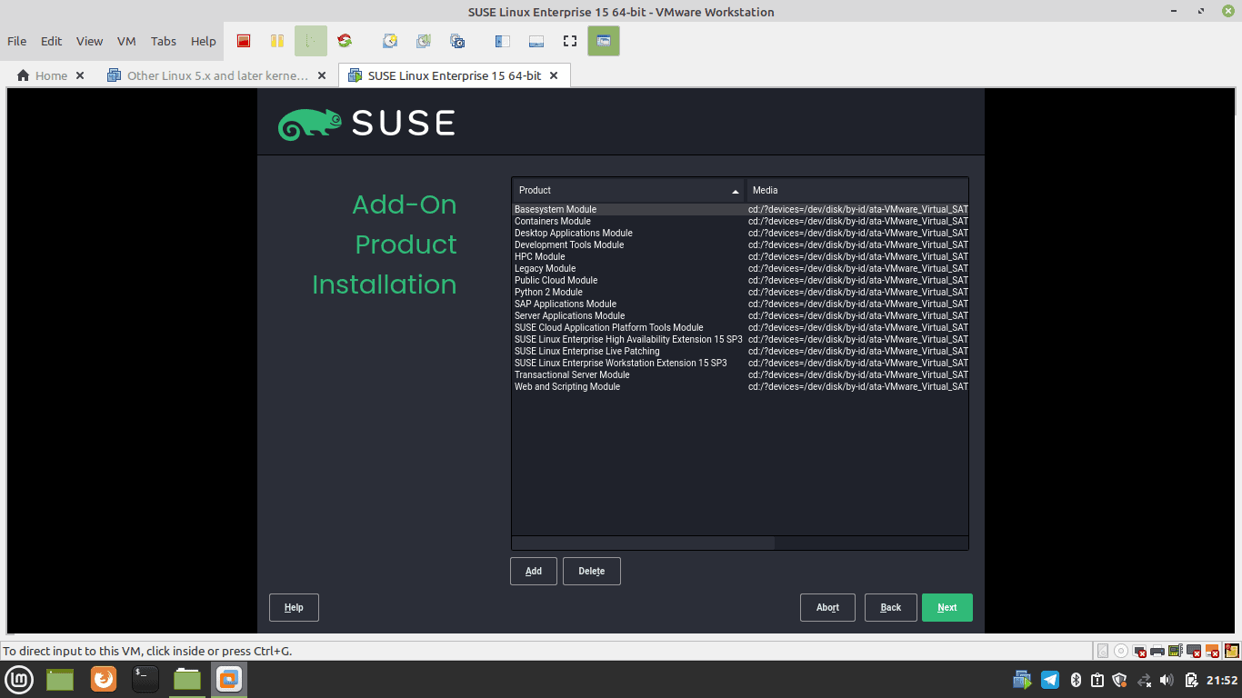Open the terminal from the taskbar

[145, 679]
